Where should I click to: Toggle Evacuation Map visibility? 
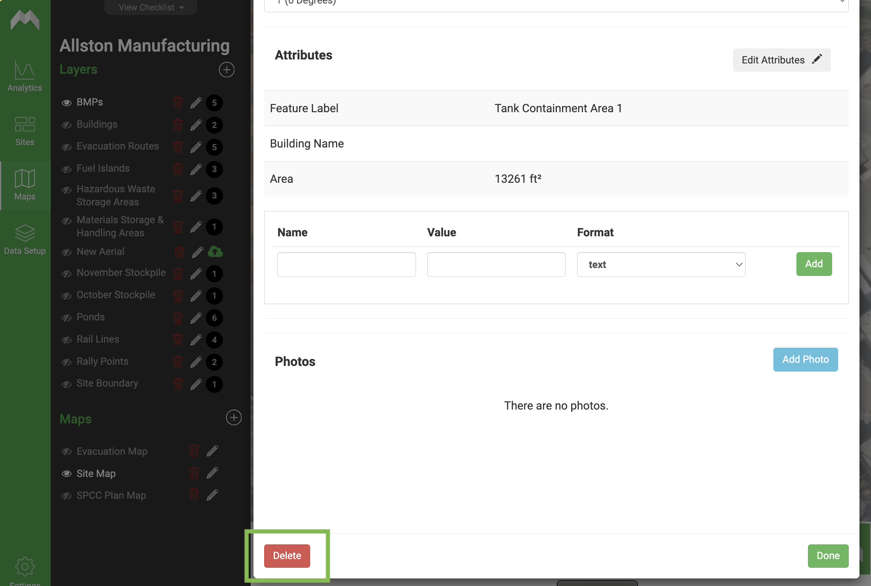click(67, 452)
